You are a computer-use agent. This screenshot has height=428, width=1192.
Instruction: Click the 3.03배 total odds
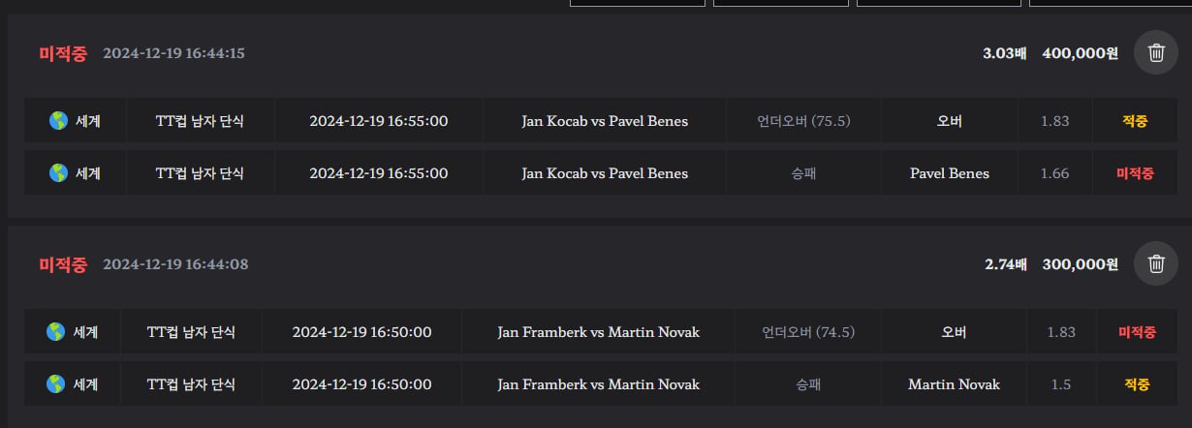pos(1004,53)
